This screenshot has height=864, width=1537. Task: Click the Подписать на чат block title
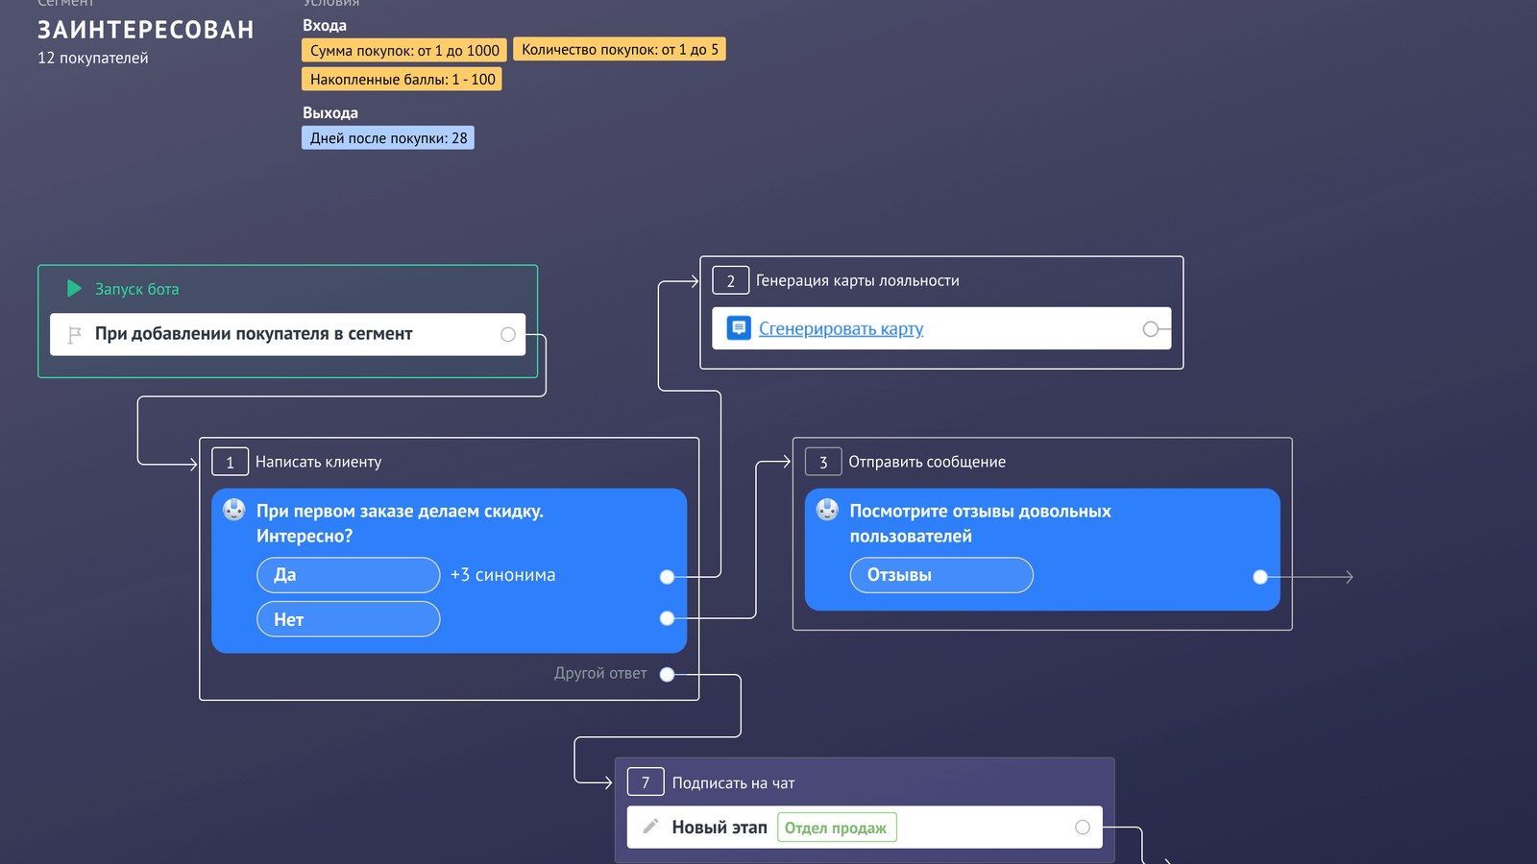tap(734, 783)
